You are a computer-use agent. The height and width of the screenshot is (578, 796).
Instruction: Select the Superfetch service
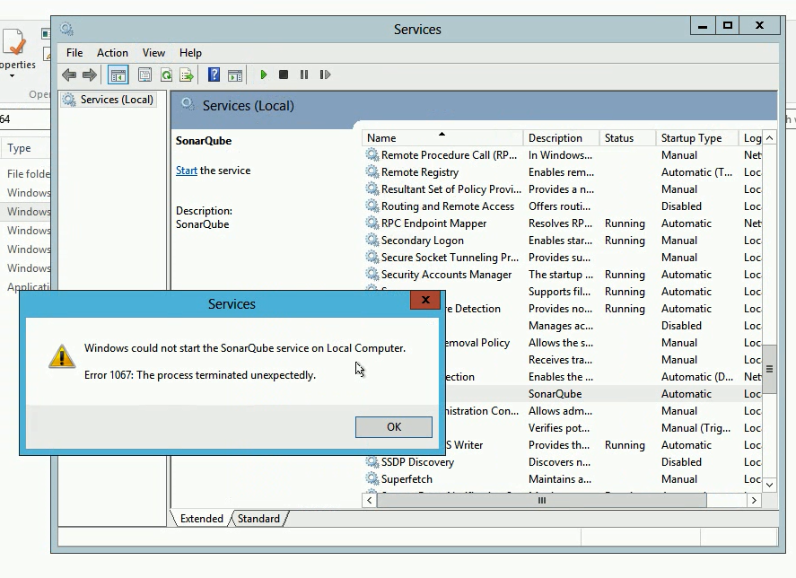pyautogui.click(x=563, y=479)
